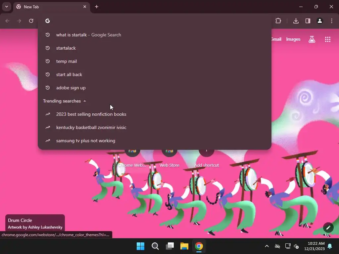Reload the page
This screenshot has height=254, width=339.
click(31, 21)
